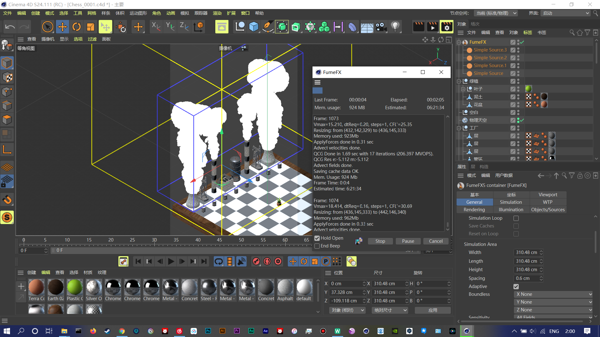Open Edit Render Settings icon
Screen dimensions: 600x337
pos(447,27)
